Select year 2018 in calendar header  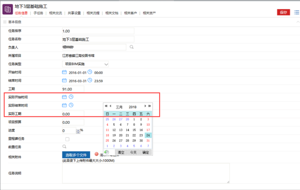[x=132, y=107]
